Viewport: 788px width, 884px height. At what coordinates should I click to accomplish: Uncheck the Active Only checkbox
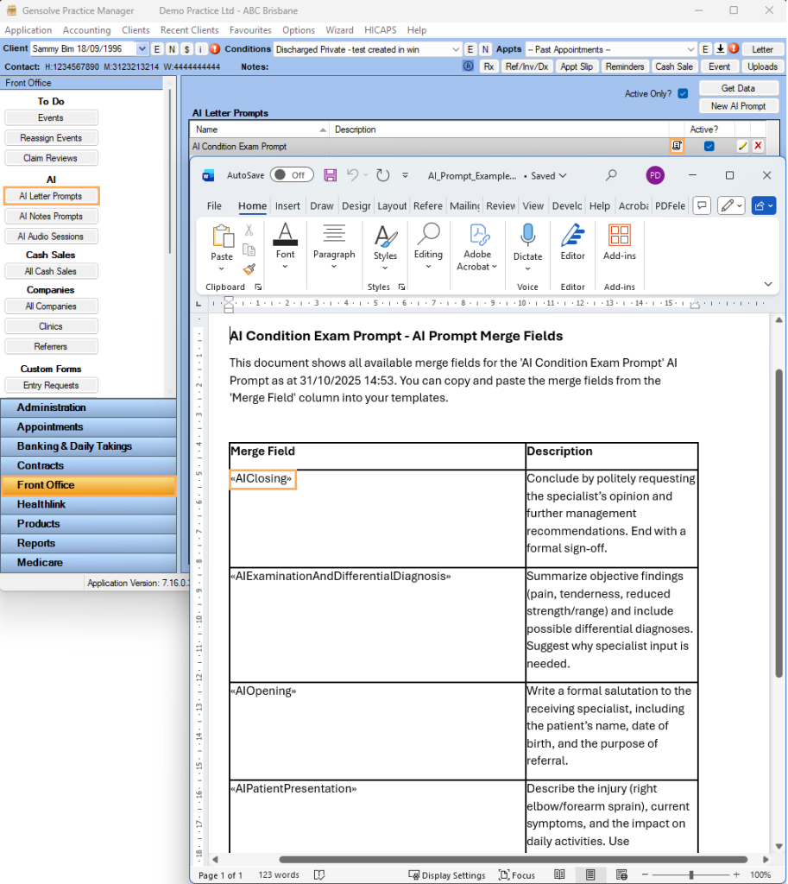(x=683, y=94)
